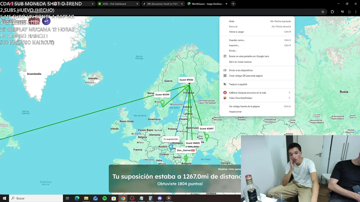Select 'Enviar...' from the context menu

pyautogui.click(x=257, y=51)
